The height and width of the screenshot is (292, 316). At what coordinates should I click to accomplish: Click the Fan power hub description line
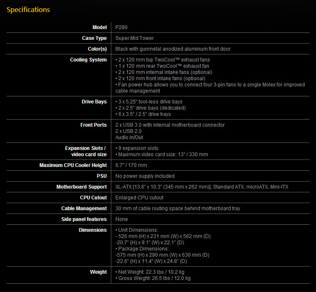210,85
